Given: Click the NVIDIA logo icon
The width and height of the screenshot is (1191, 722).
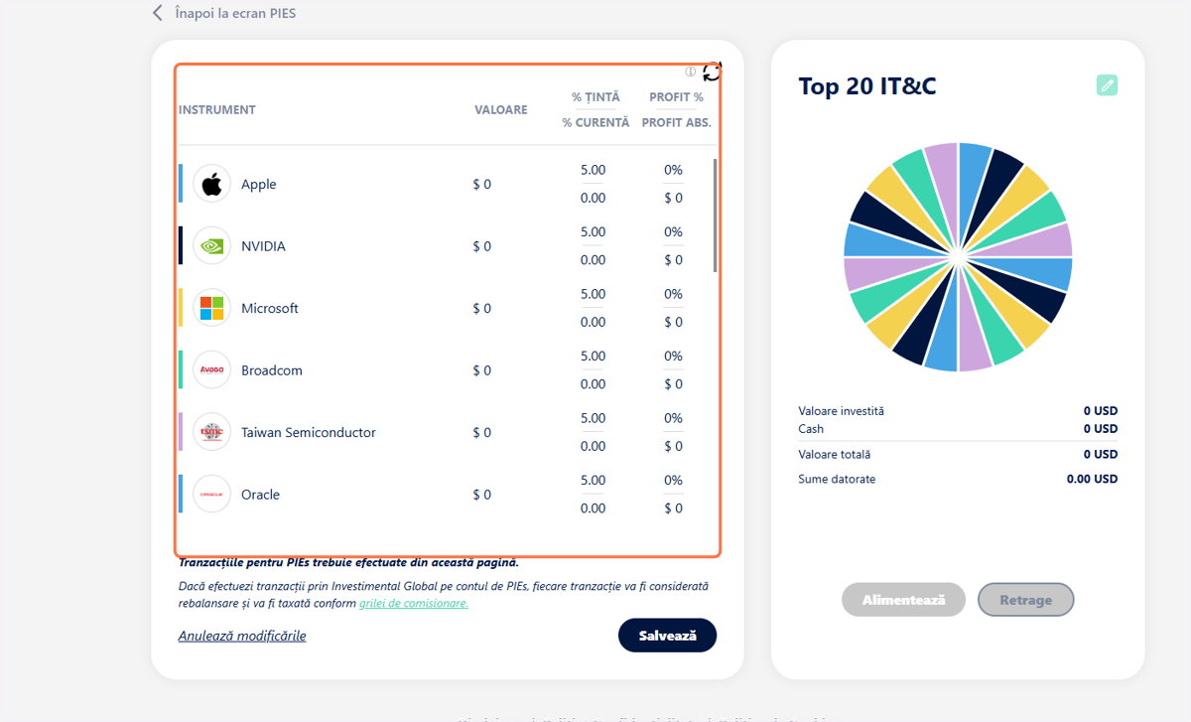Looking at the screenshot, I should click(211, 245).
